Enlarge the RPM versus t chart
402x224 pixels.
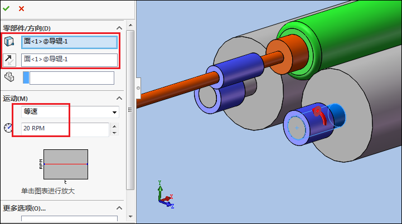point(66,164)
